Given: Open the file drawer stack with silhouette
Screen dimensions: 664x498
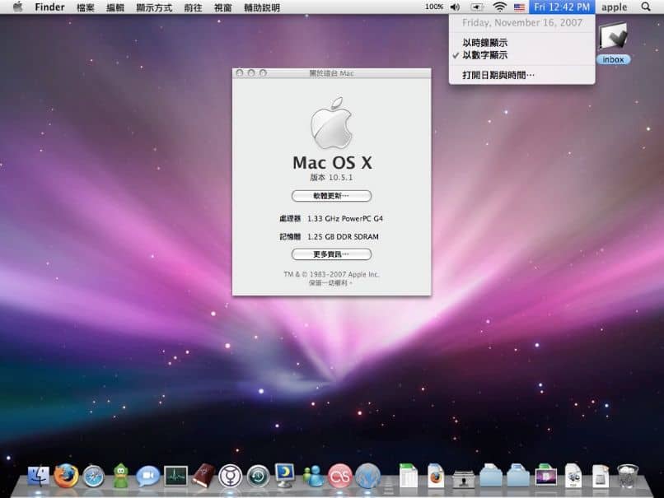Looking at the screenshot, I should coord(463,478).
